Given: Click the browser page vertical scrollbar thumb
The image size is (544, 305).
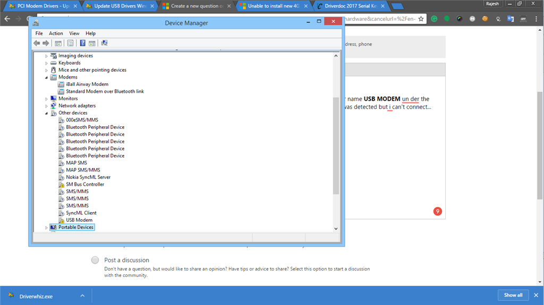Looking at the screenshot, I should coord(540,145).
